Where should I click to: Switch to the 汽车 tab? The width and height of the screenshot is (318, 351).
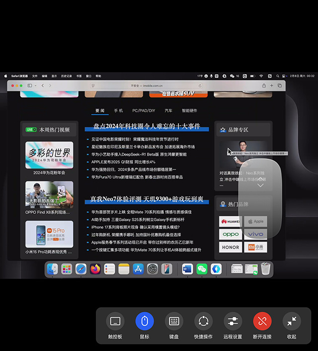(168, 110)
